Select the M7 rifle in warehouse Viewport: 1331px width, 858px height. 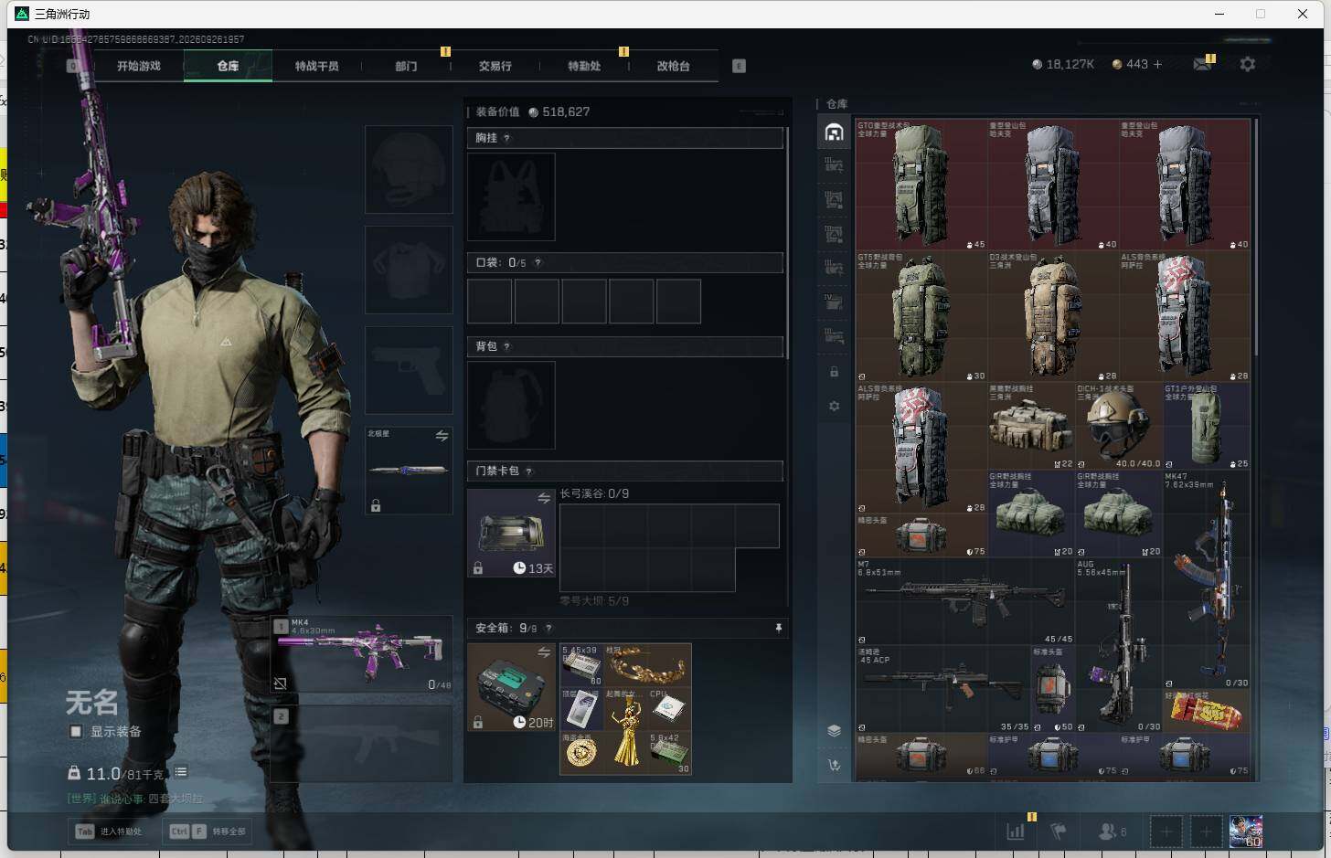[x=964, y=601]
